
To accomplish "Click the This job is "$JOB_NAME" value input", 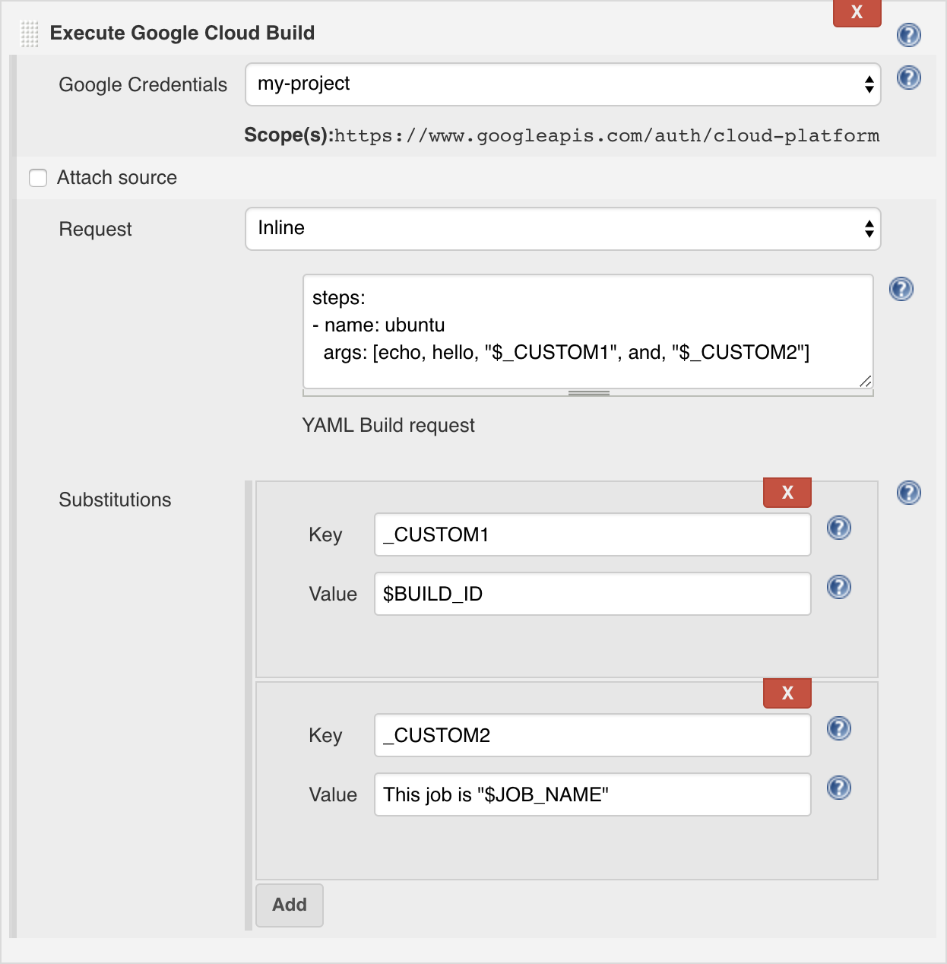I will tap(593, 794).
